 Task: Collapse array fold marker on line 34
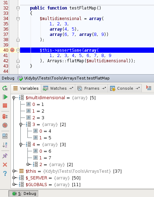tap(18, 19)
